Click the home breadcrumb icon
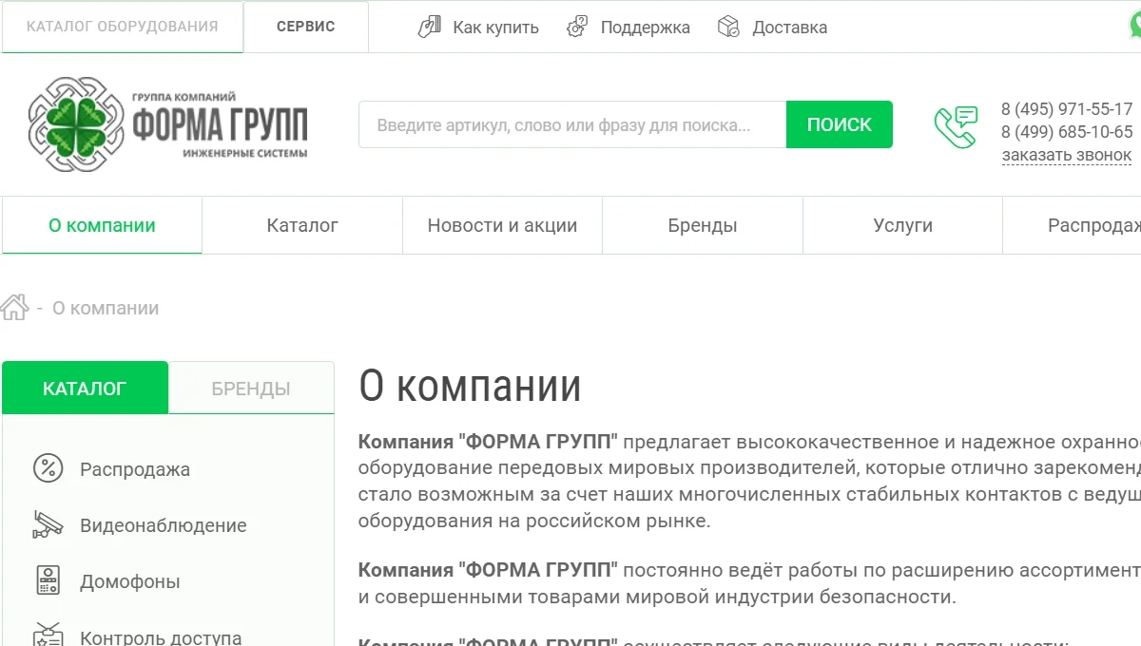Viewport: 1141px width, 646px height. [x=14, y=308]
